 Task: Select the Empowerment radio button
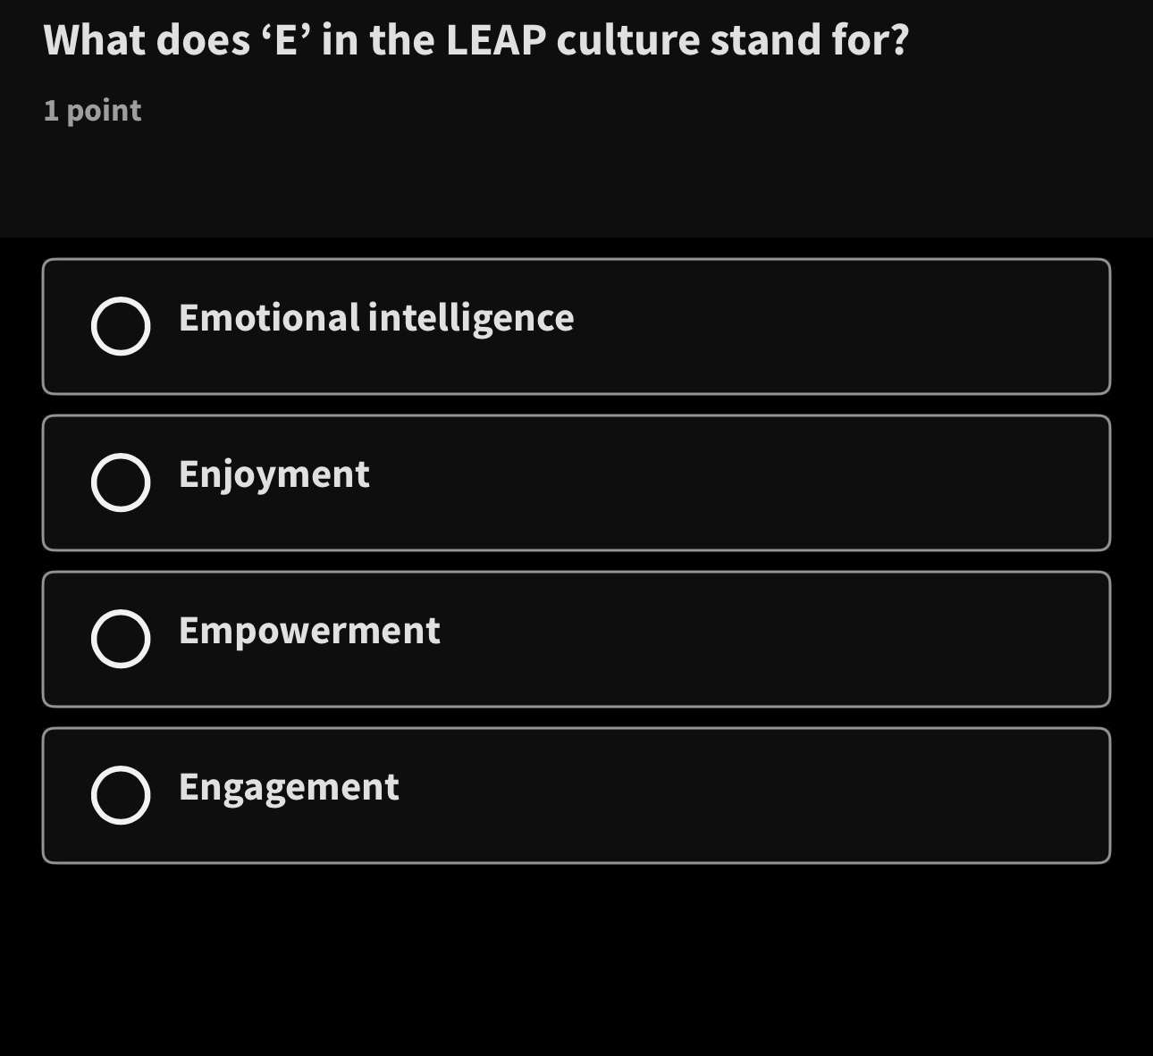(x=121, y=638)
